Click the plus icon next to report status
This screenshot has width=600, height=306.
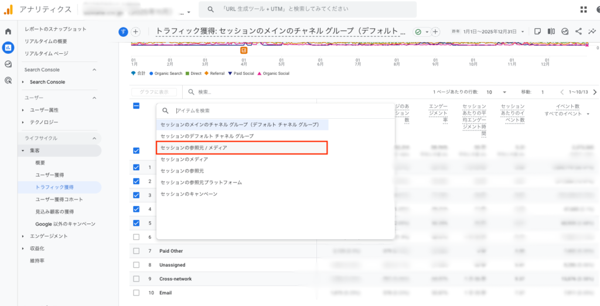tap(435, 32)
